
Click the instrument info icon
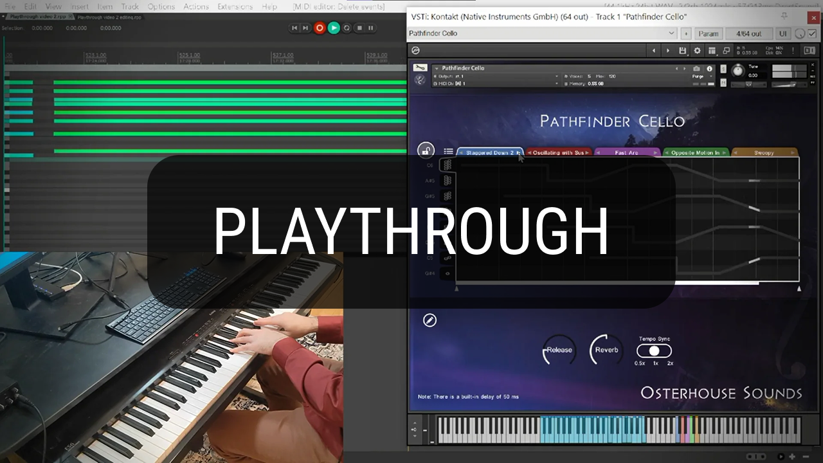pyautogui.click(x=710, y=68)
